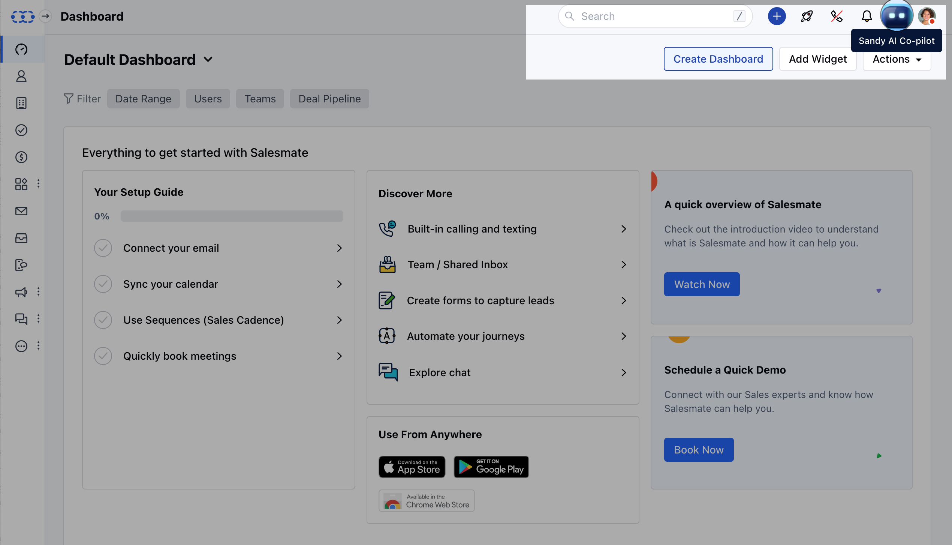Select the Teams filter
The height and width of the screenshot is (545, 952).
(260, 99)
